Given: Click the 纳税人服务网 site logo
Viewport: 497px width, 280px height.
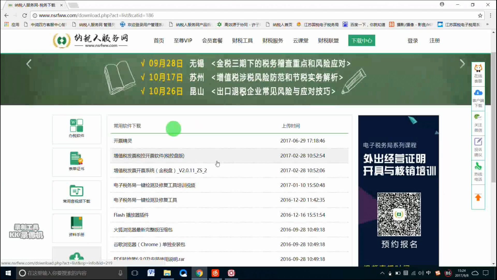Looking at the screenshot, I should (x=90, y=41).
